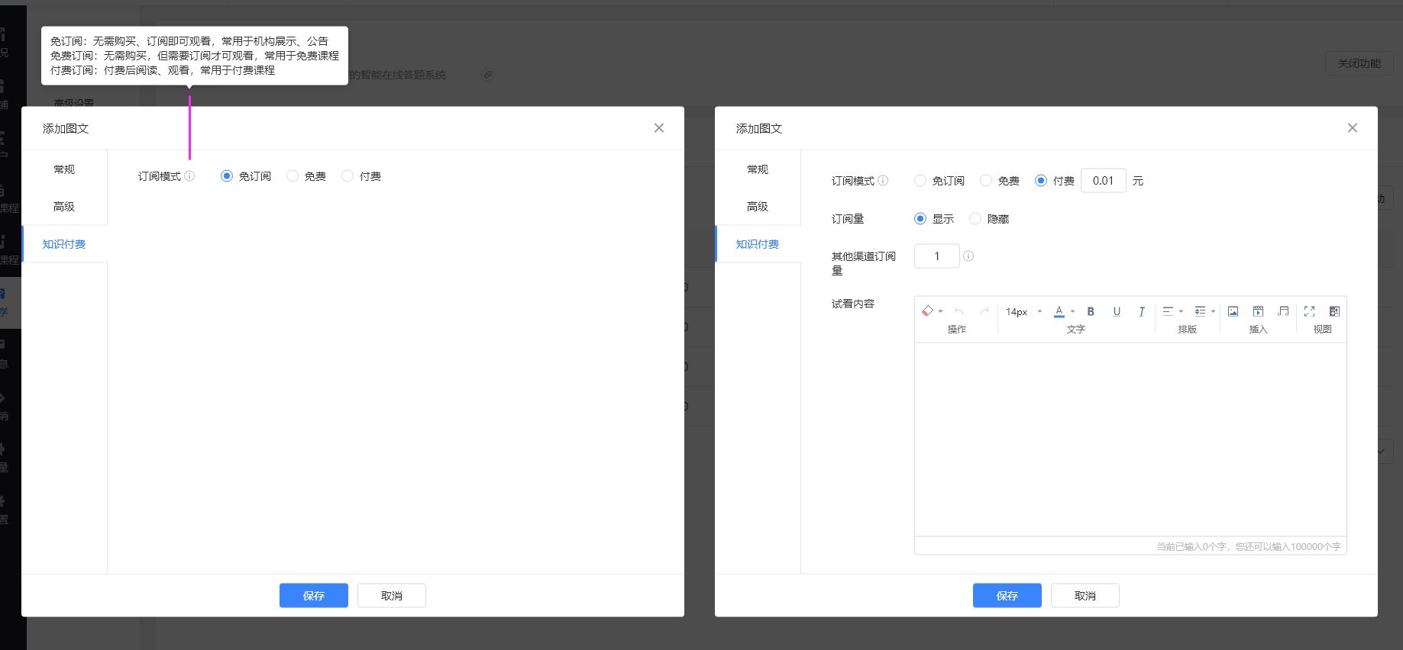Close the right 添加图文 dialog with X
Viewport: 1403px width, 650px height.
(x=1353, y=128)
